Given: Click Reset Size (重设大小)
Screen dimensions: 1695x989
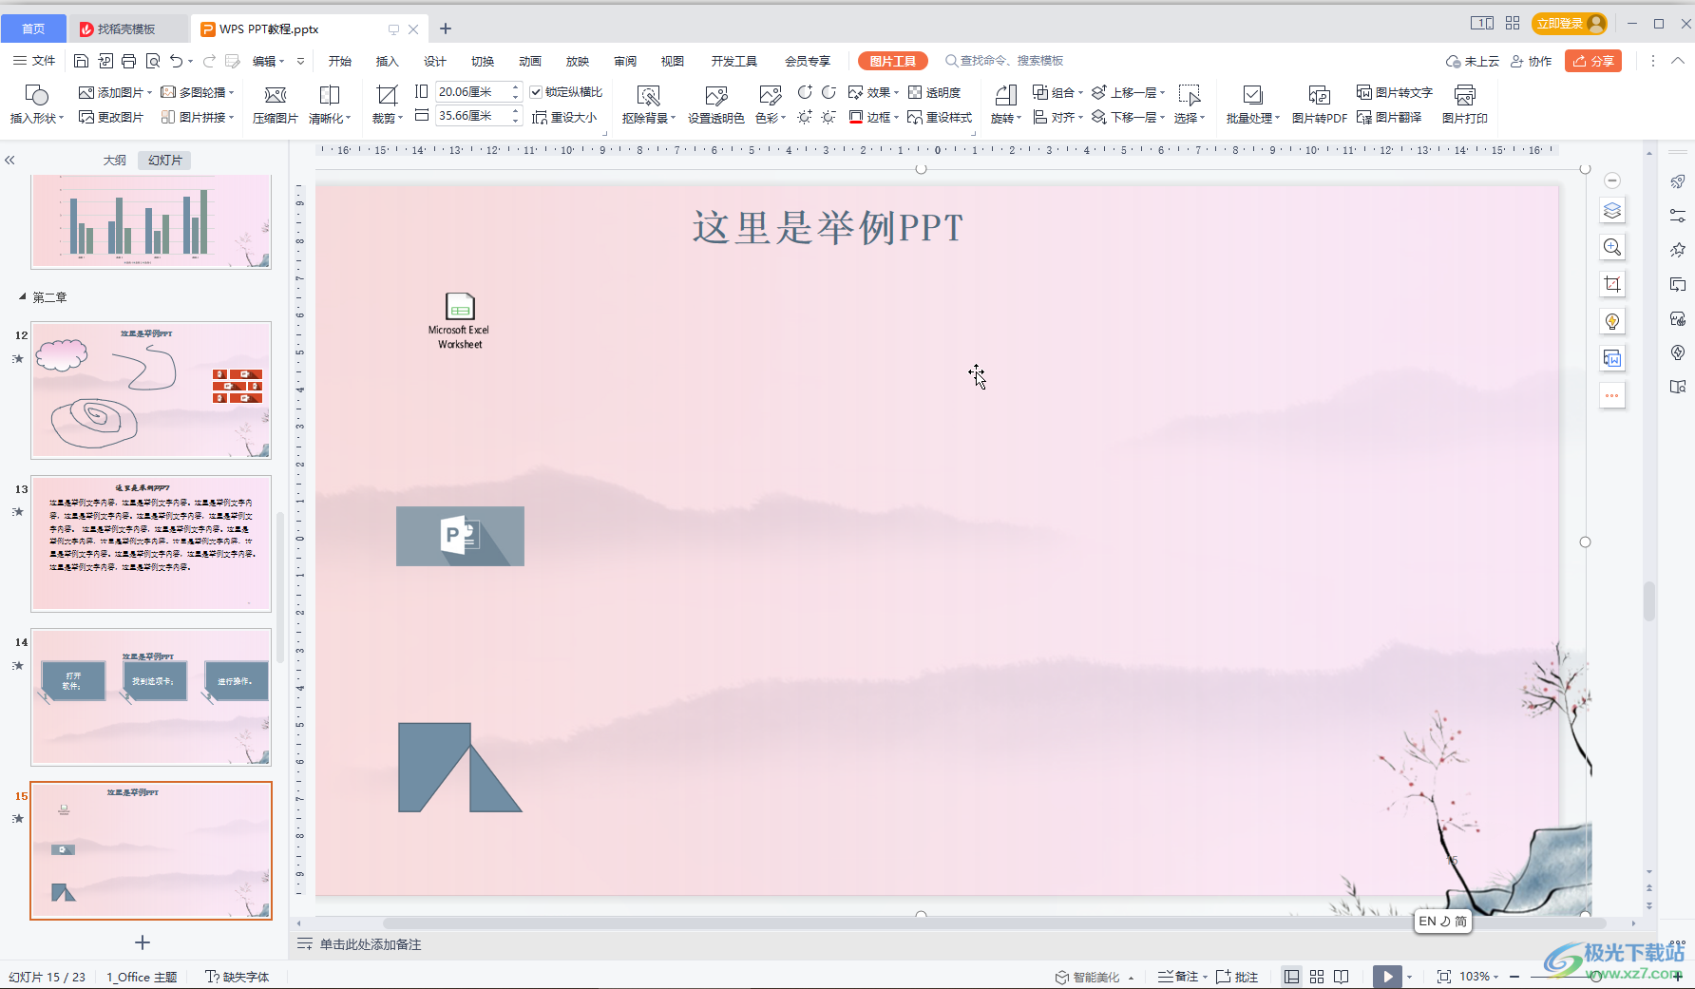Looking at the screenshot, I should pos(565,117).
